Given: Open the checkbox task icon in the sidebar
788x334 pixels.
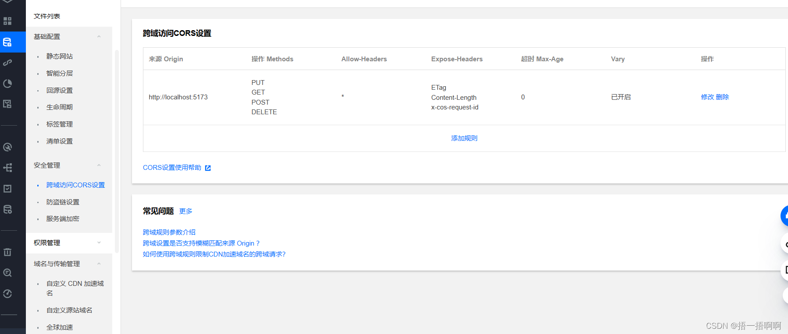Looking at the screenshot, I should pos(7,189).
